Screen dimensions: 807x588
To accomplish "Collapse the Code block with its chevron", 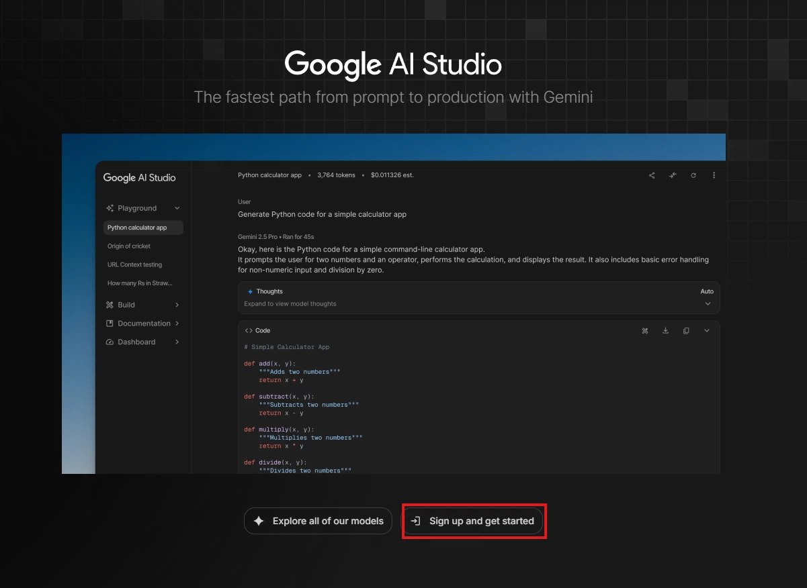I will click(707, 330).
